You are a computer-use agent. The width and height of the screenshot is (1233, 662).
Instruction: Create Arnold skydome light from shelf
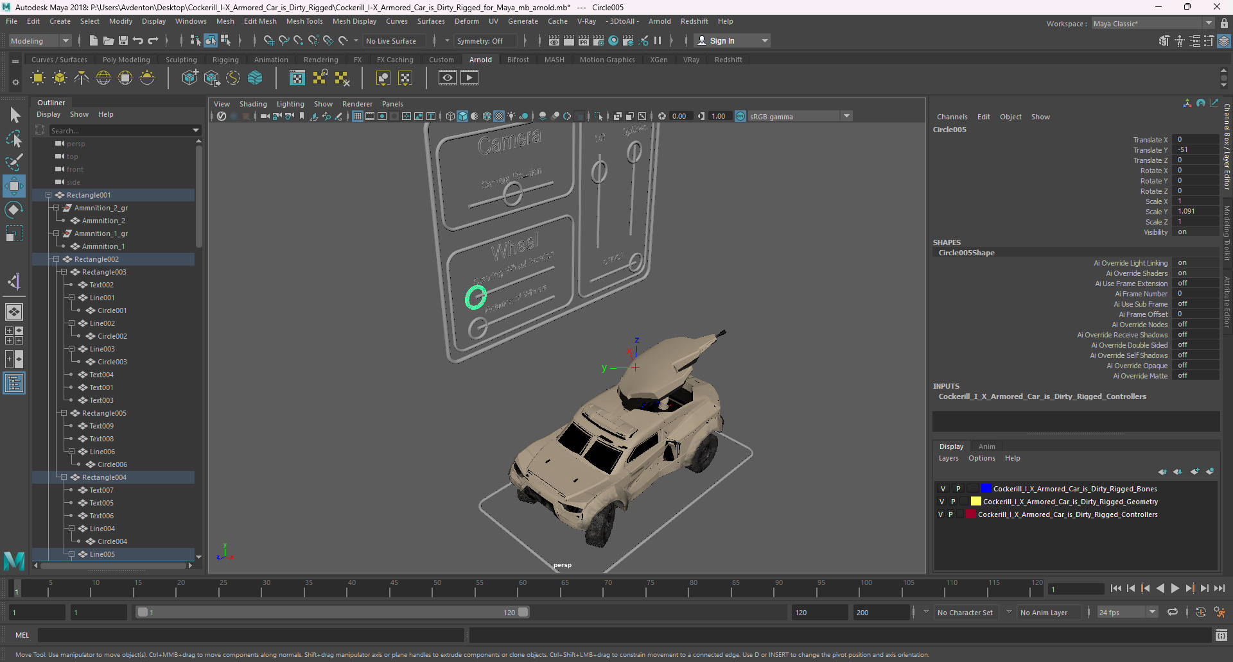pyautogui.click(x=103, y=78)
